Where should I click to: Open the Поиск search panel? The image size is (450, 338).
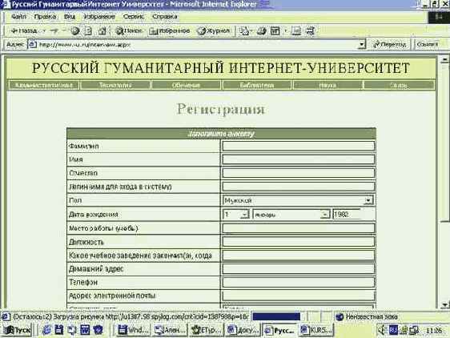coord(129,30)
